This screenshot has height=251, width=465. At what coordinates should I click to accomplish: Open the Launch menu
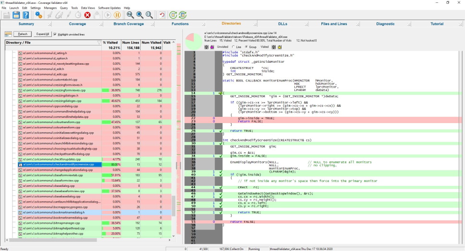point(14,8)
